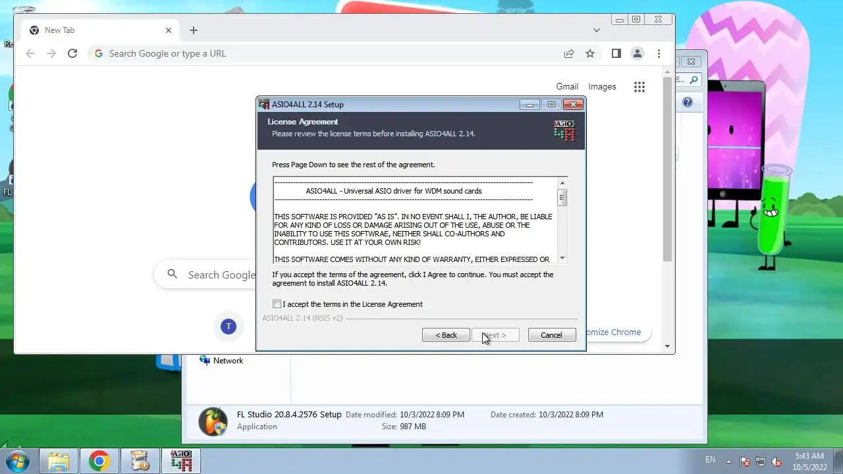Open the Chrome three-dot menu

(659, 53)
